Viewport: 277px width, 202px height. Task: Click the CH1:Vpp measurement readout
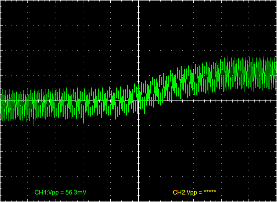click(60, 192)
